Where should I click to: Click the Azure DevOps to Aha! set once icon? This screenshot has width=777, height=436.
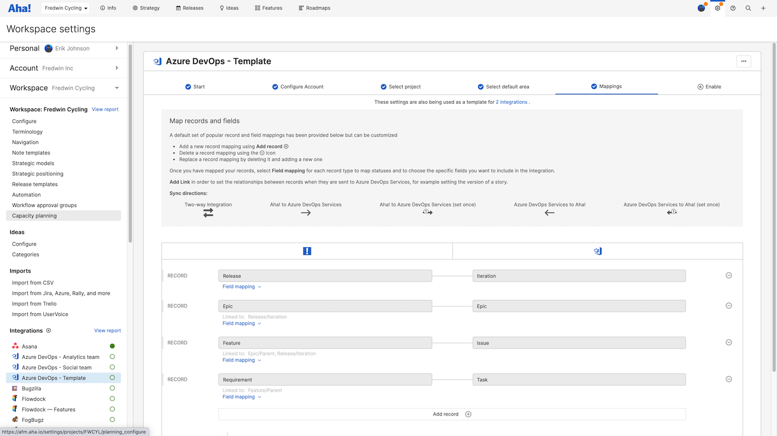(672, 212)
